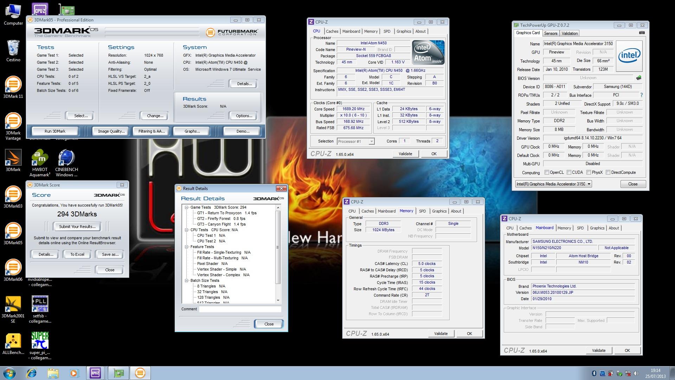Screen dimensions: 675x380
Task: Open the Windows Start menu
Action: tap(9, 373)
